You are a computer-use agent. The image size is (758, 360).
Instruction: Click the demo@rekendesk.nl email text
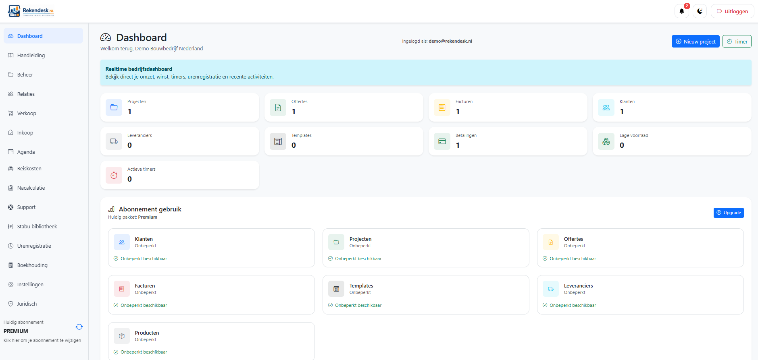click(450, 41)
